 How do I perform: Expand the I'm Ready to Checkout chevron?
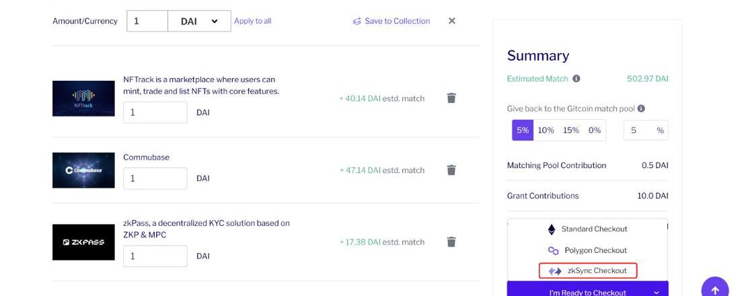(x=657, y=292)
